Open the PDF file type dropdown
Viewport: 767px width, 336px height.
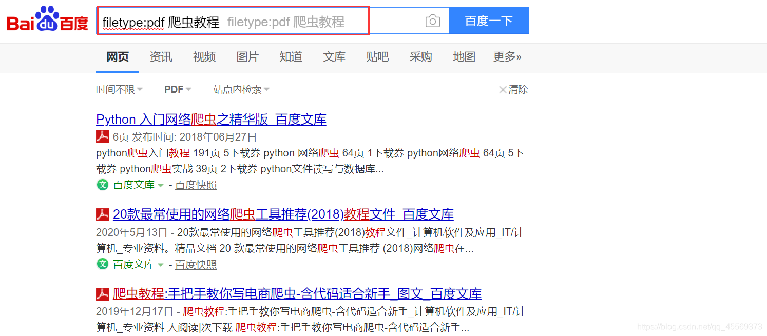point(178,90)
